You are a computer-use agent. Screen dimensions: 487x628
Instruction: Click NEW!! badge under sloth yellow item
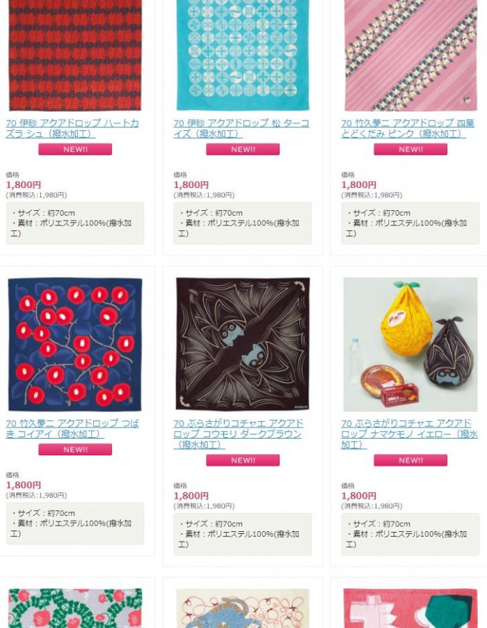point(410,460)
